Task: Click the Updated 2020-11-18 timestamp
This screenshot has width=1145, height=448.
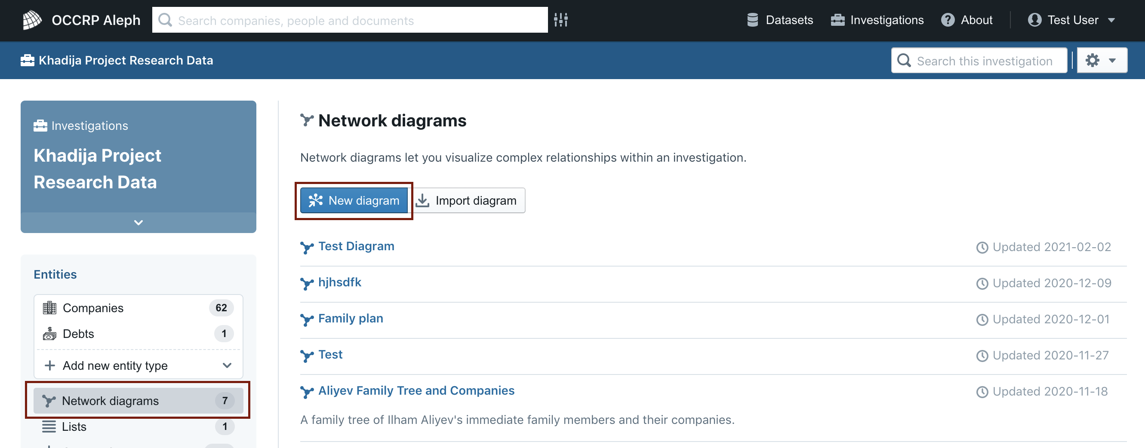Action: [1050, 392]
